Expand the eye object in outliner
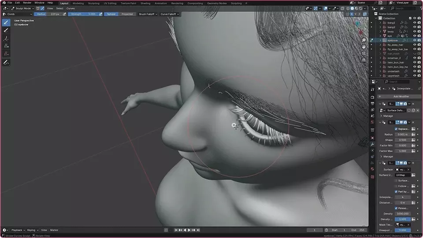423x238 pixels. tap(380, 36)
